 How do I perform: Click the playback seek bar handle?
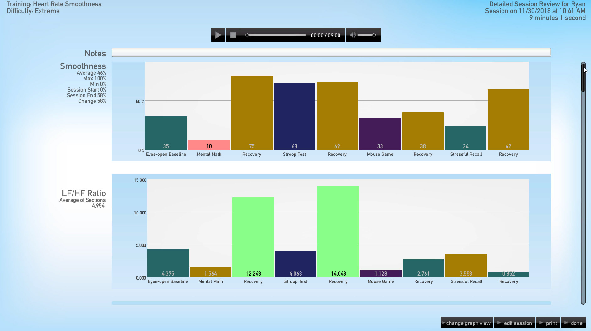(247, 35)
